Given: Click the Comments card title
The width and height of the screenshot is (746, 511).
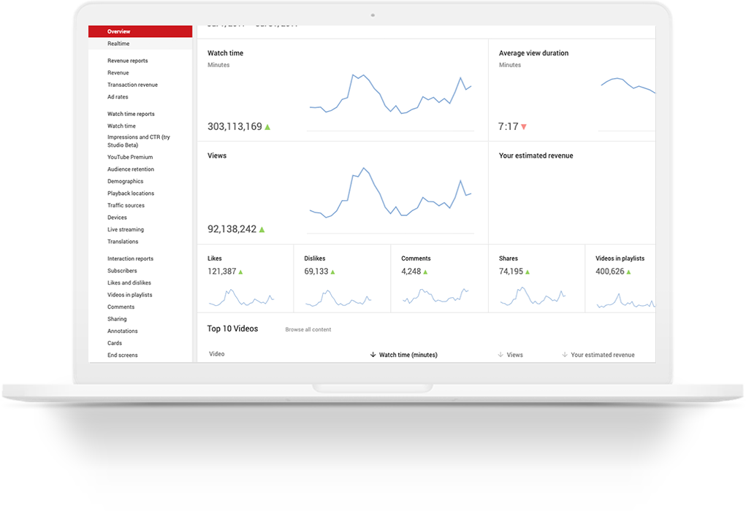Looking at the screenshot, I should (416, 258).
